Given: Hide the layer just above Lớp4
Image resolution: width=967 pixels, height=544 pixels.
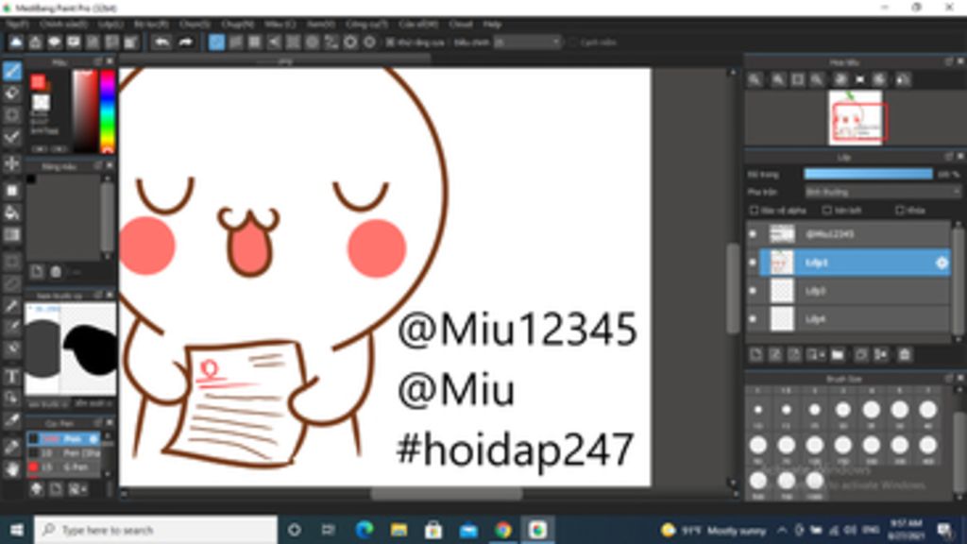Looking at the screenshot, I should pyautogui.click(x=753, y=291).
